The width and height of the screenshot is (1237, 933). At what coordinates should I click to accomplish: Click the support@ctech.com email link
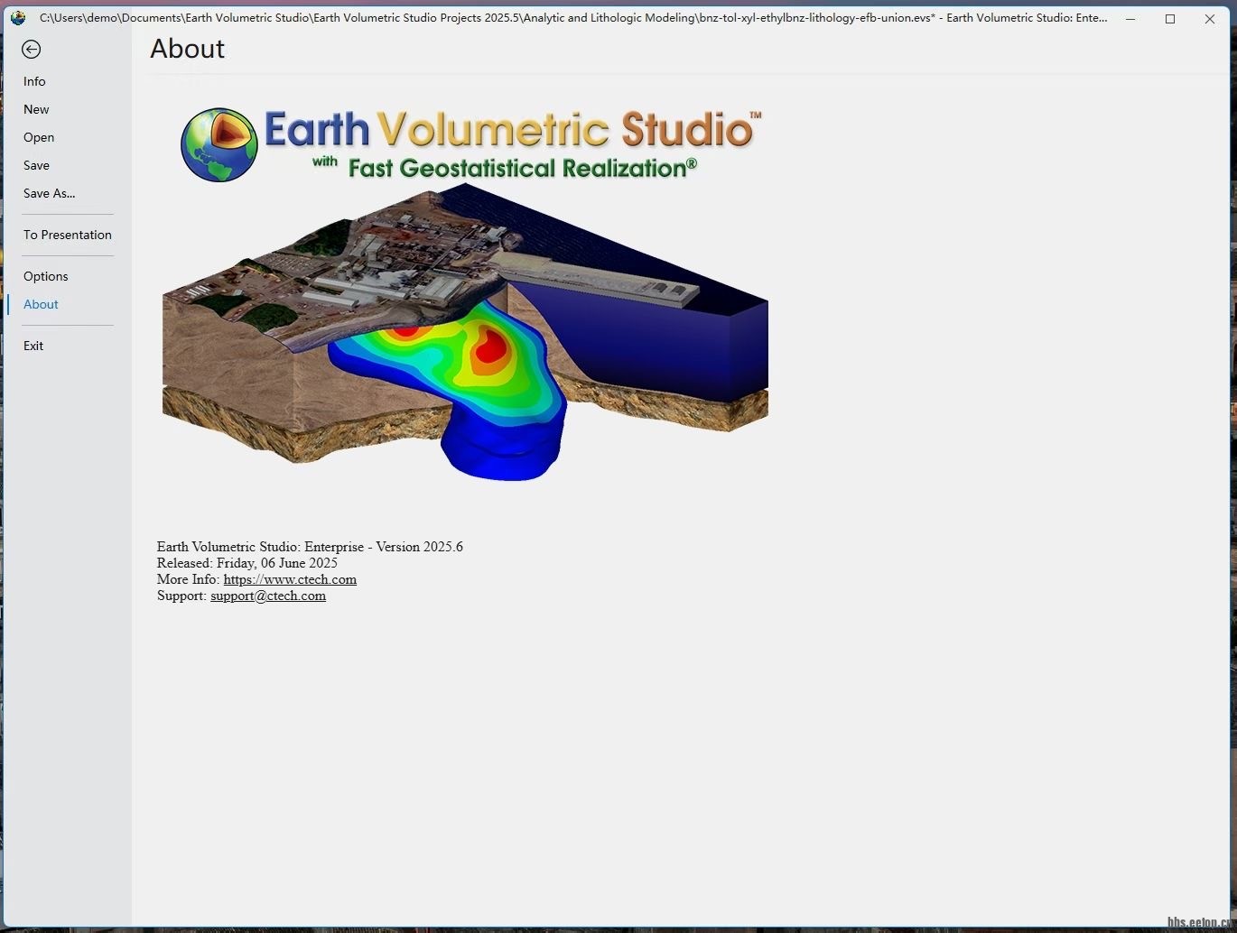268,596
